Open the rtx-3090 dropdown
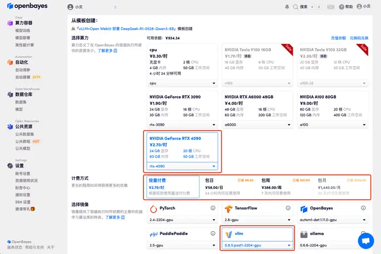 click(x=182, y=125)
